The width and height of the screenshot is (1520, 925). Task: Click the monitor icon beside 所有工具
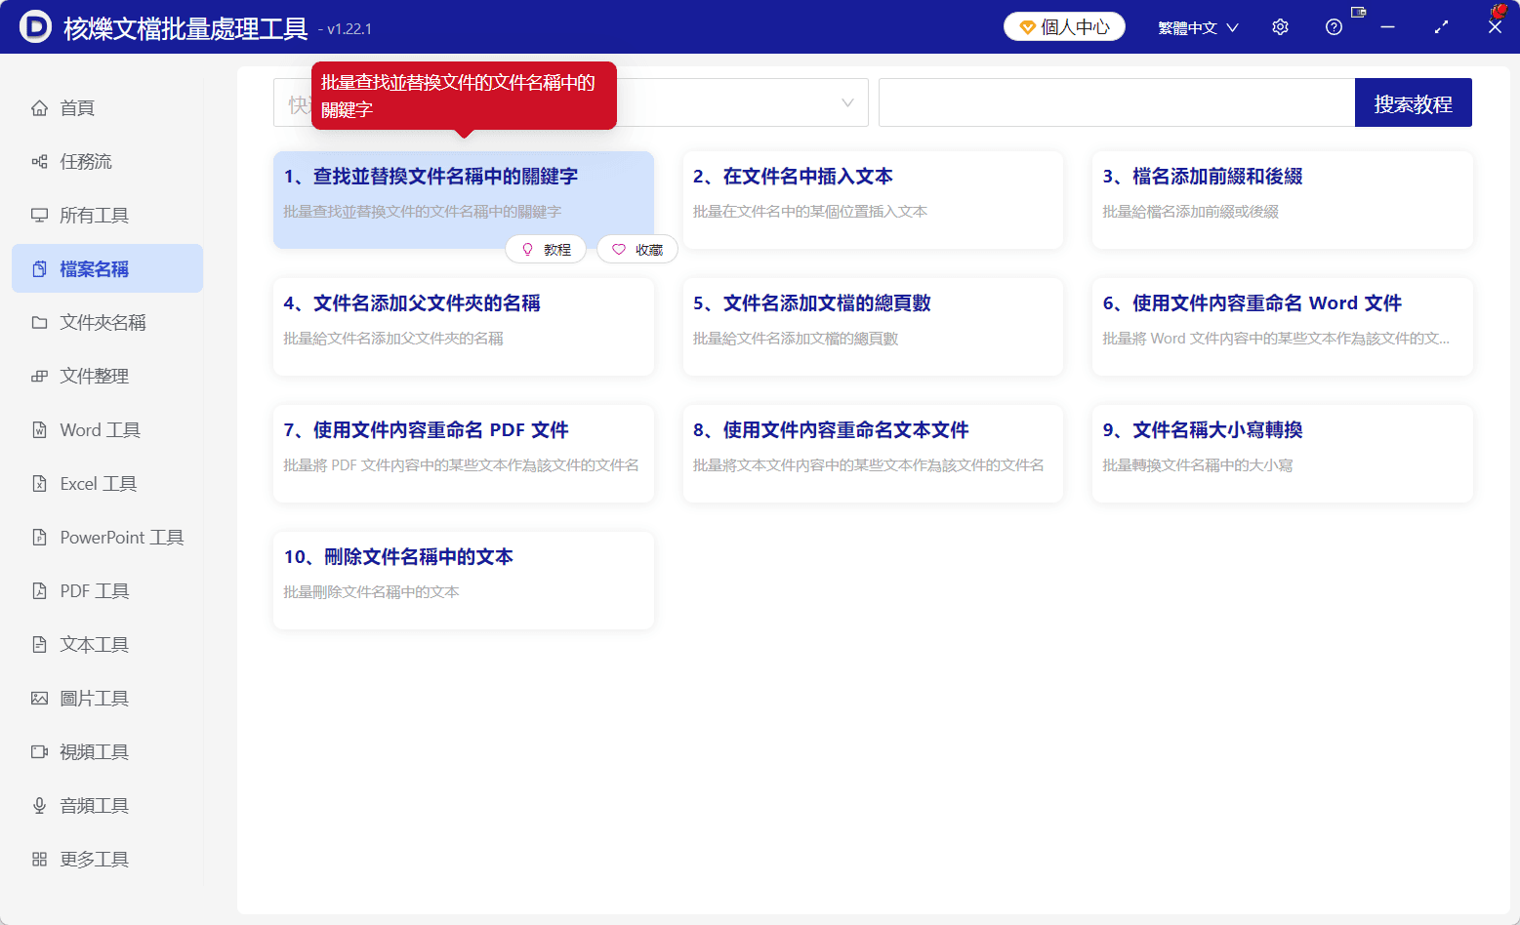coord(39,216)
